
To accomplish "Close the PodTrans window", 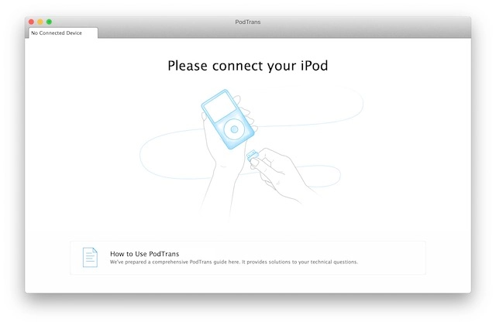I will [31, 22].
